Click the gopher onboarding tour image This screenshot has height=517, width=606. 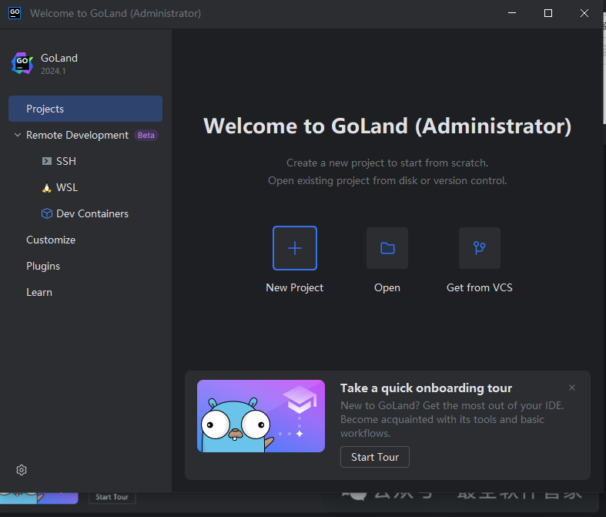(261, 416)
